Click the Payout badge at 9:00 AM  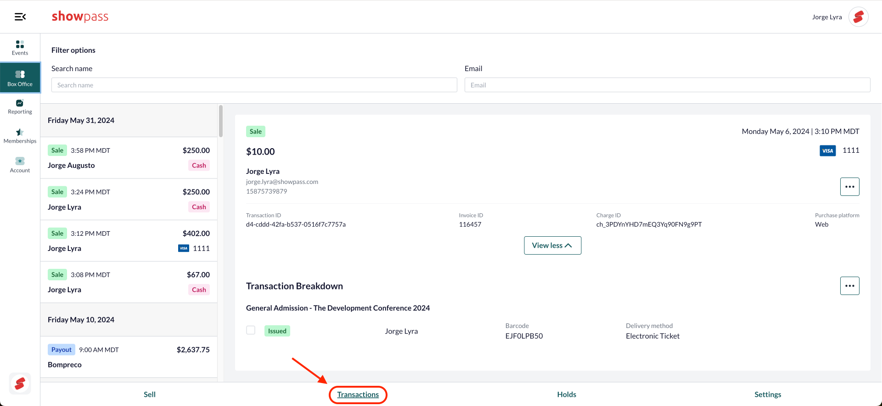62,350
